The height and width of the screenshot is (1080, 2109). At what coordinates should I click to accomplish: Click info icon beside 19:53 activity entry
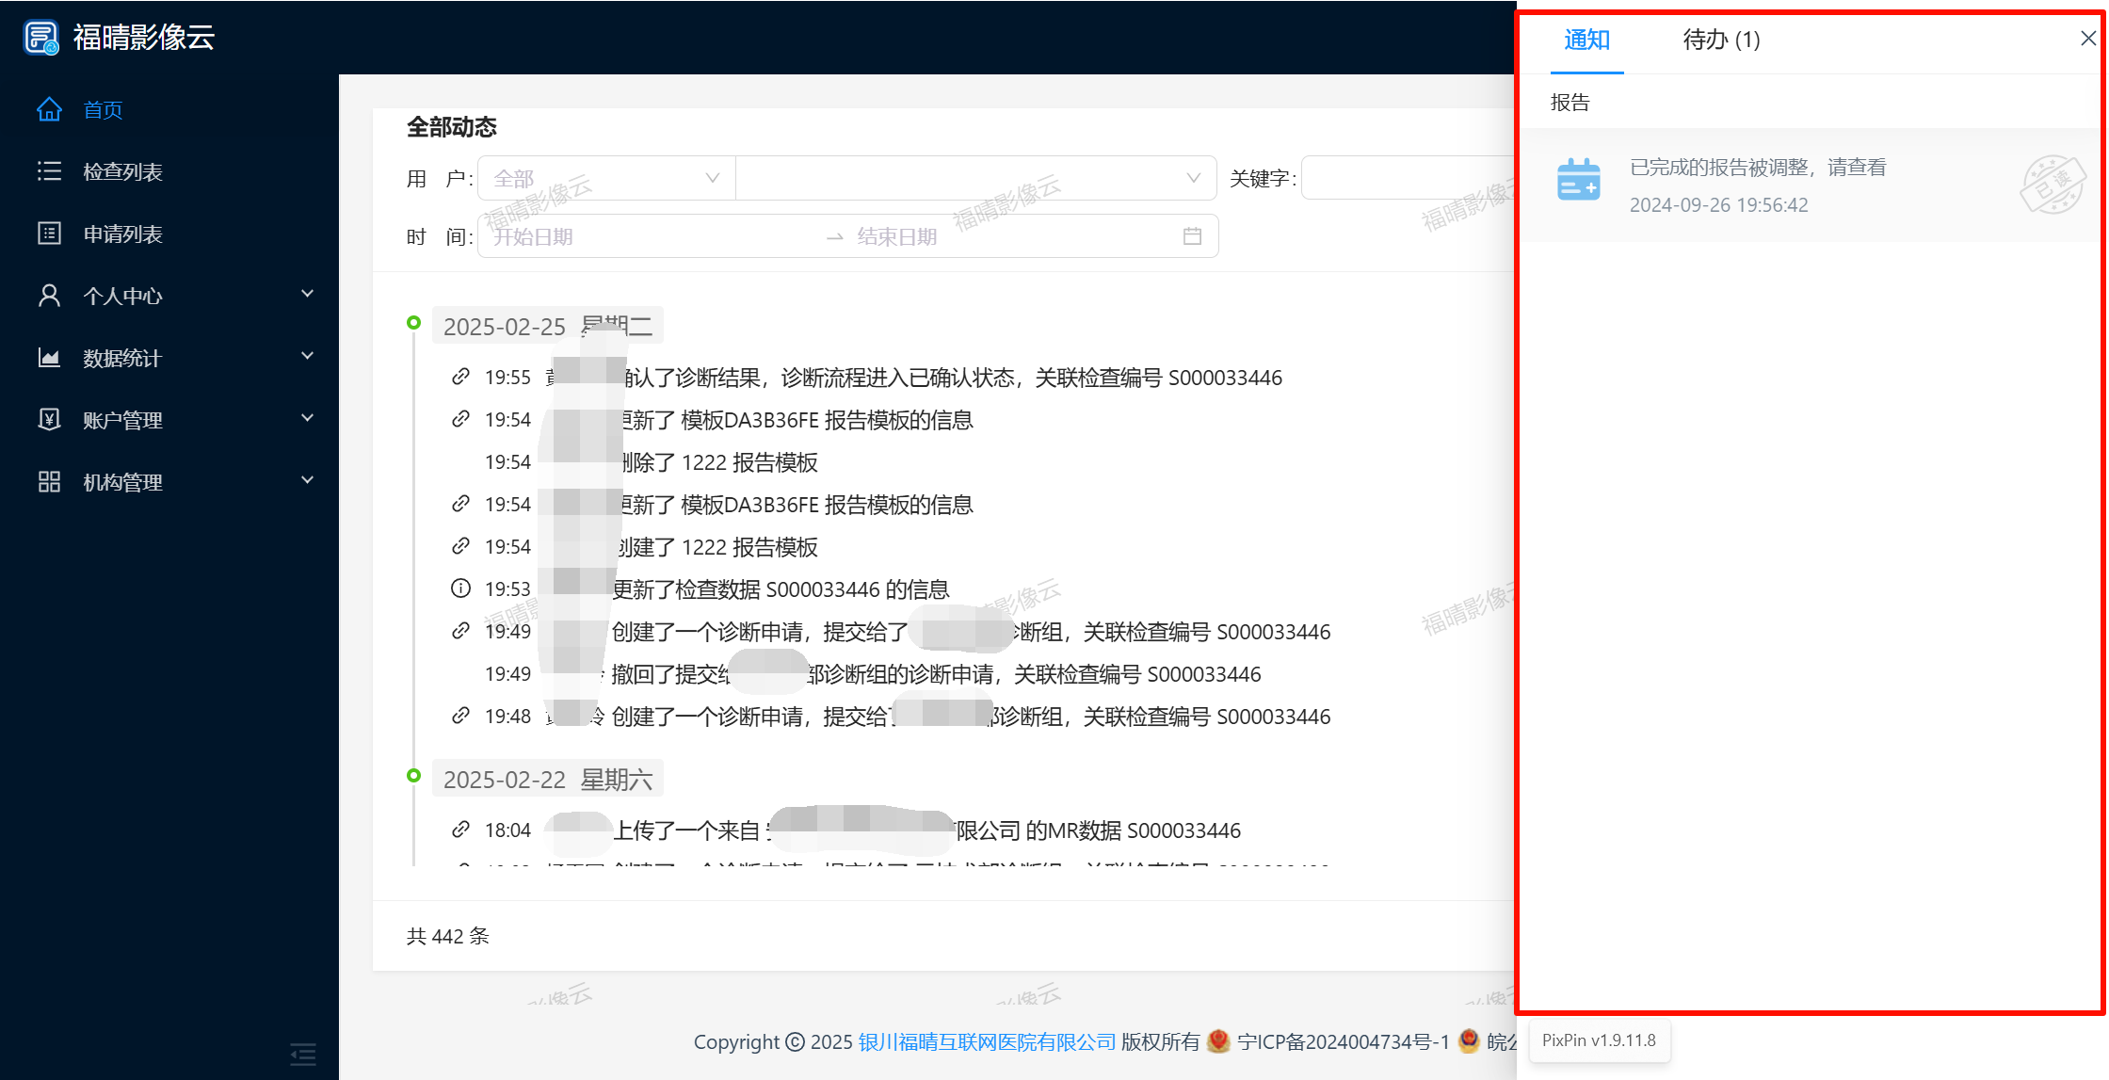[x=460, y=589]
